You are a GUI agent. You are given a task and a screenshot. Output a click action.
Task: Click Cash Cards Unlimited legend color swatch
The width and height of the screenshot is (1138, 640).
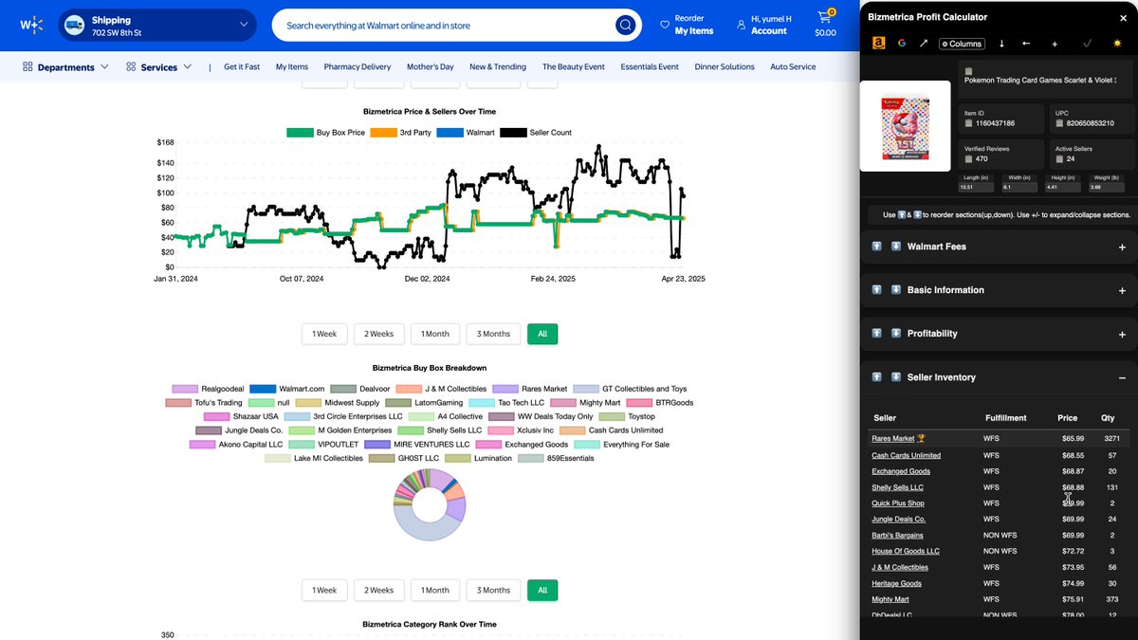(x=573, y=430)
